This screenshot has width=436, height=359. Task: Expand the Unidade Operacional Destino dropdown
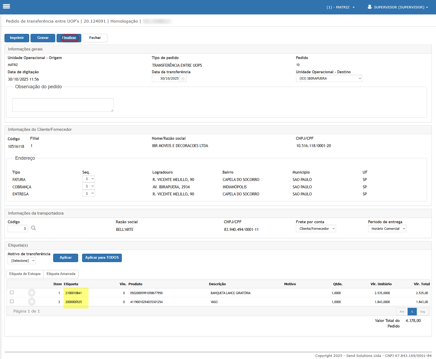click(329, 79)
